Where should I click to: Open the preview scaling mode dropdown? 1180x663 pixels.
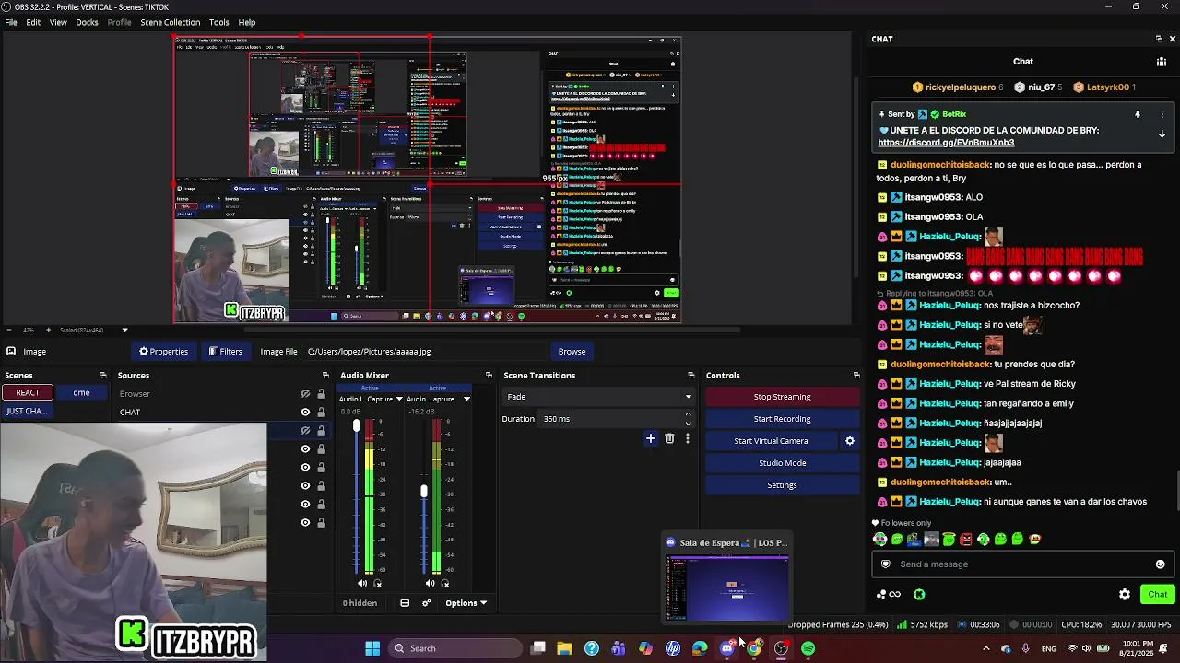(93, 330)
